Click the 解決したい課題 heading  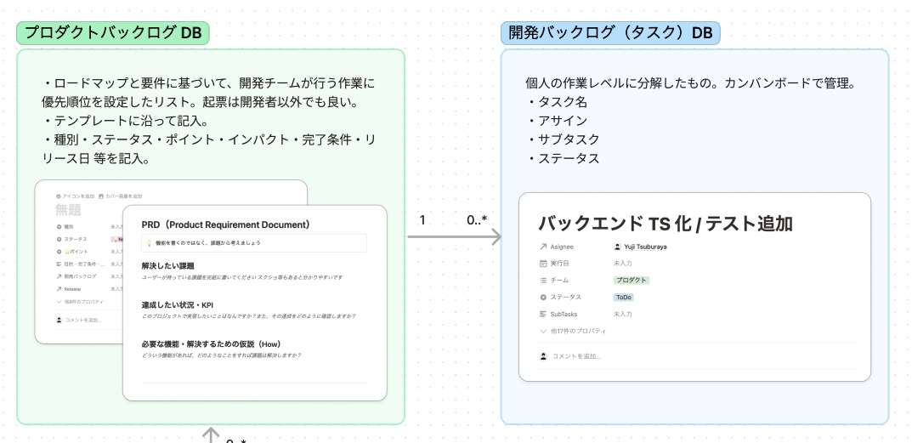pos(167,266)
